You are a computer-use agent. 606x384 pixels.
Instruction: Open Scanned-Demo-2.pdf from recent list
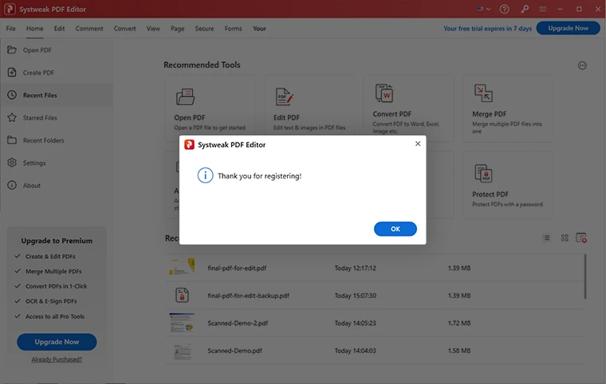(375, 323)
